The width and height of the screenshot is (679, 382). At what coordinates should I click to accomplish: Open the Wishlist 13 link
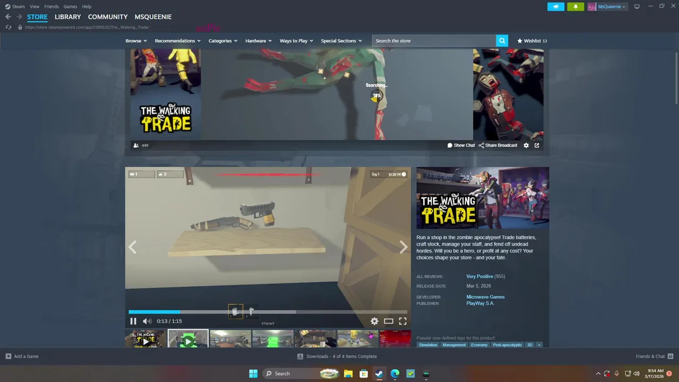pyautogui.click(x=532, y=41)
